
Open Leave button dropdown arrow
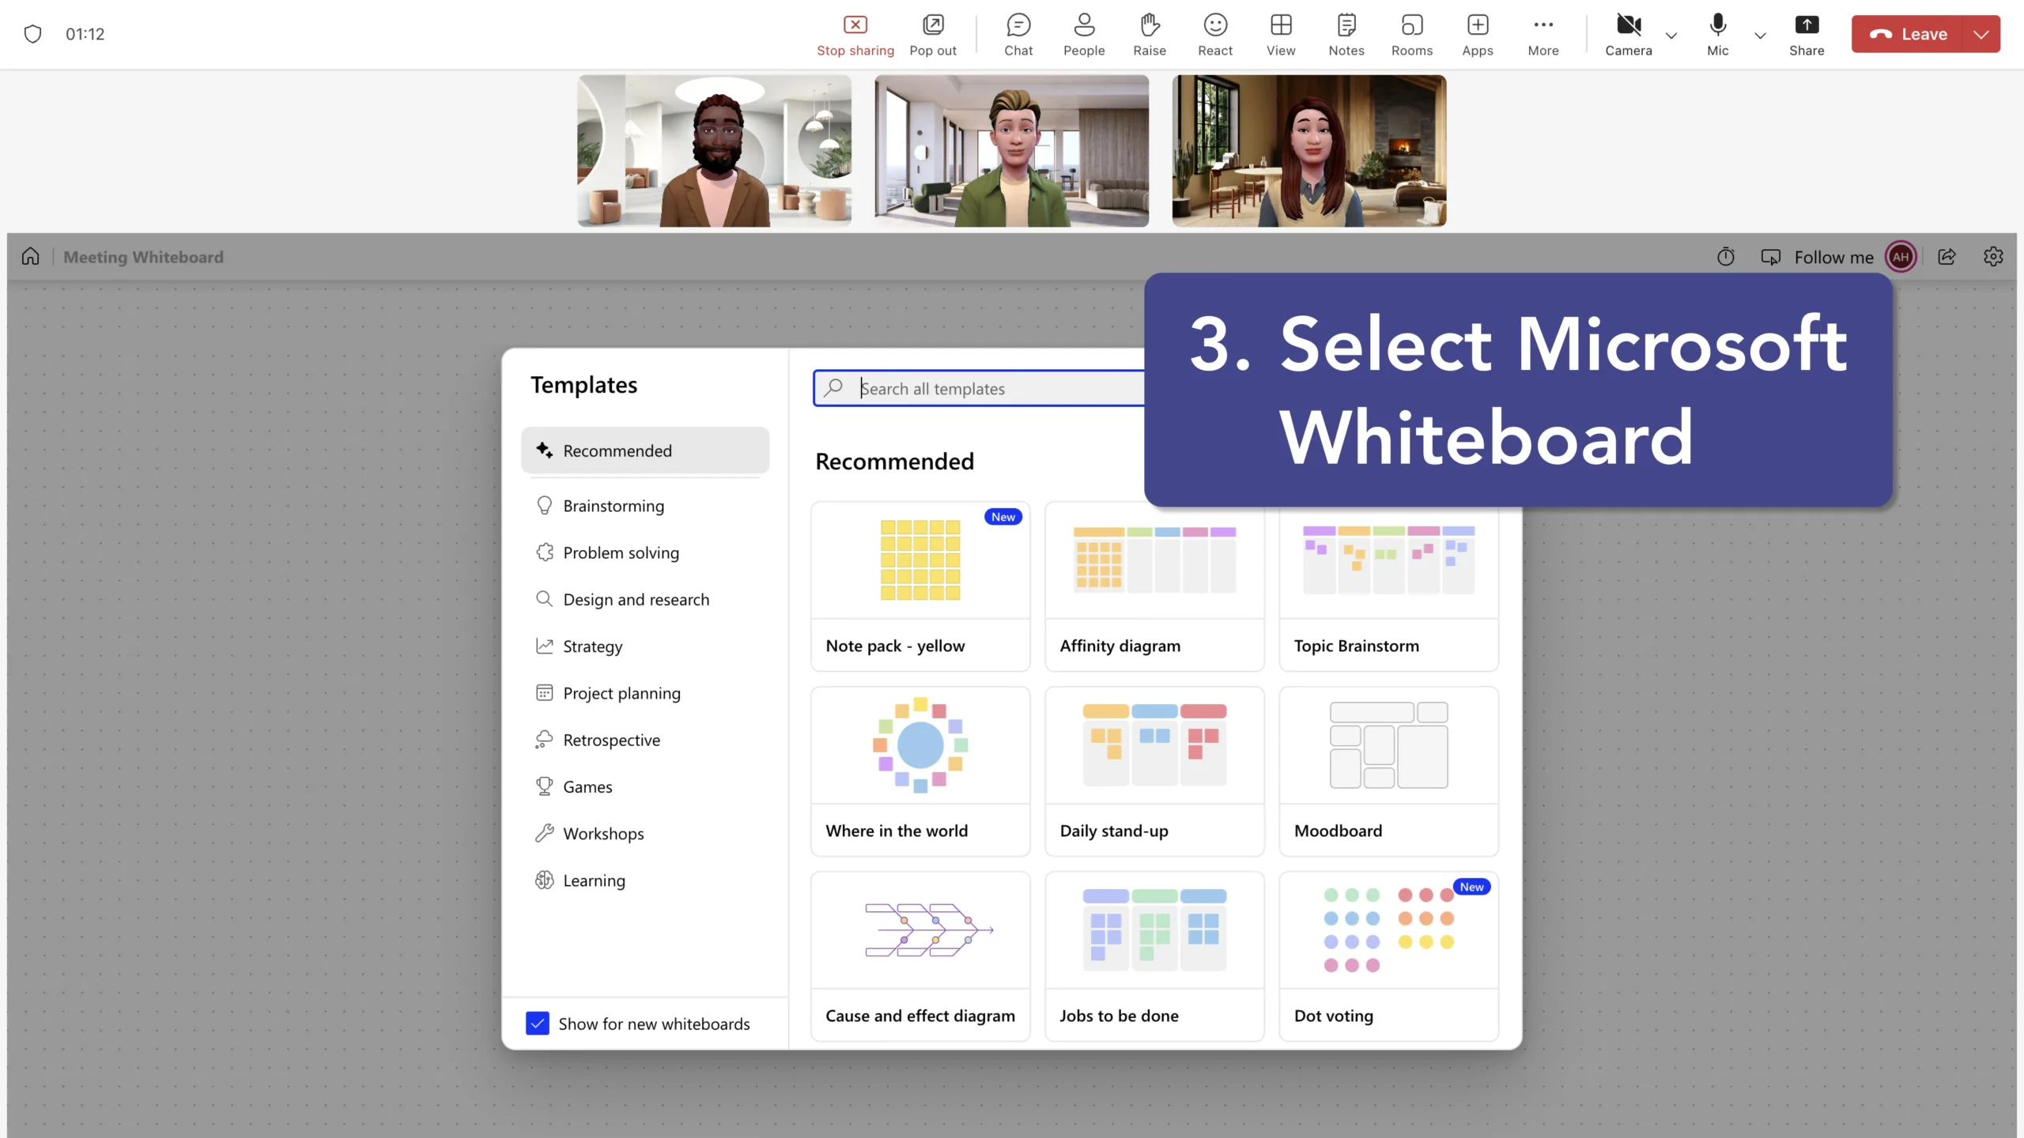tap(1981, 34)
